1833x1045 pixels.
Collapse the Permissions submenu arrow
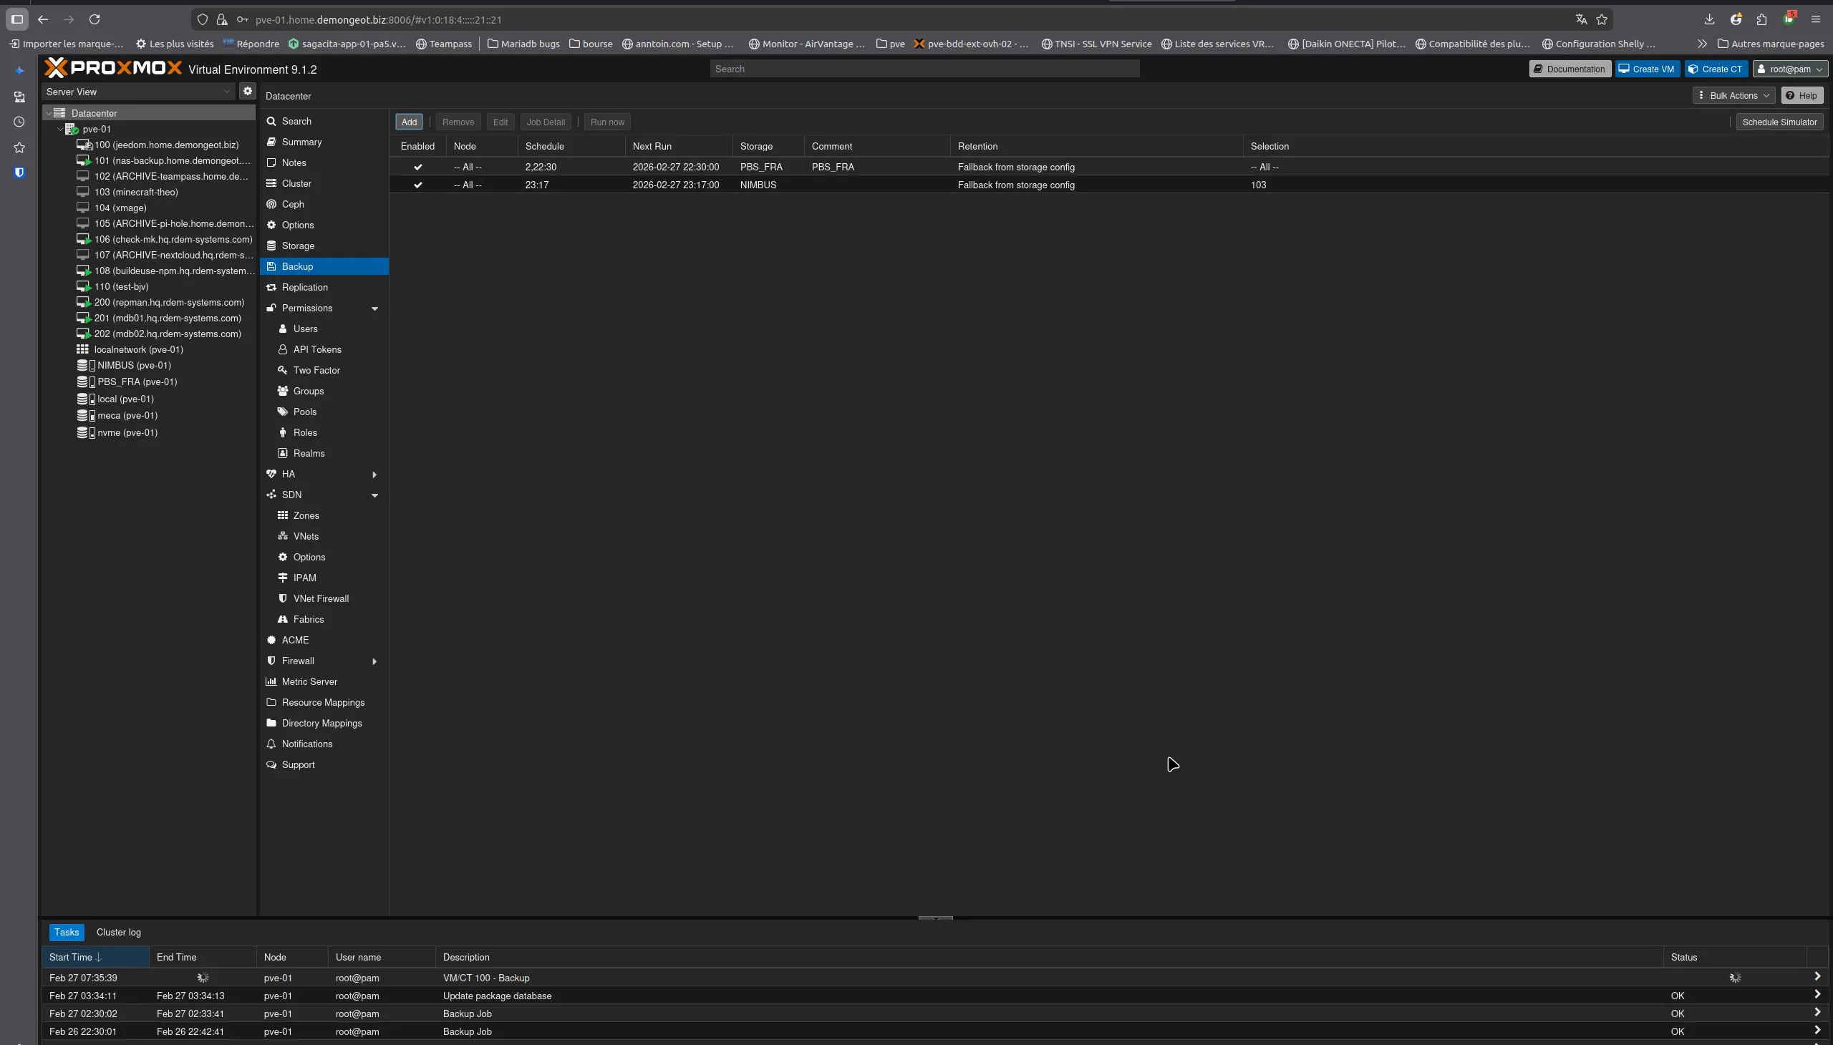[x=374, y=308]
